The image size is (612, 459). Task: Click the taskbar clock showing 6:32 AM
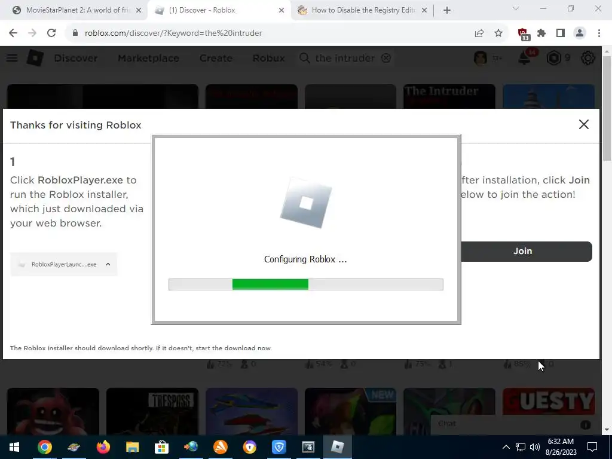click(561, 447)
